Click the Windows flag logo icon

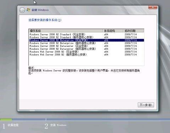(x=28, y=10)
